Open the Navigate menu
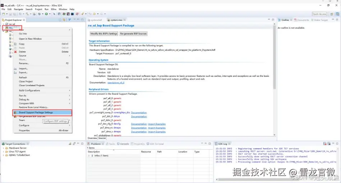341x183 pixels. coord(18,9)
